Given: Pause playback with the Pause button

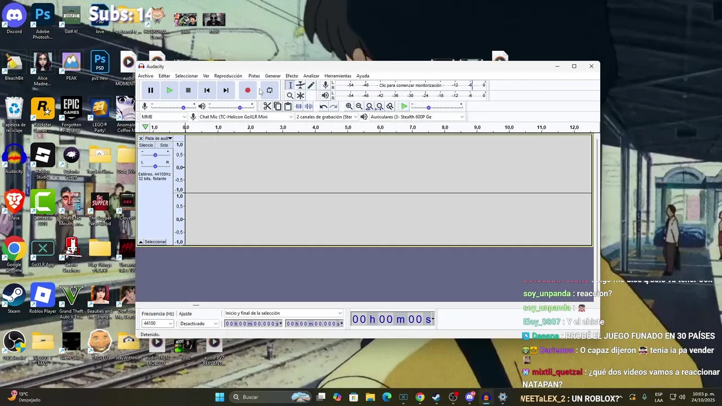Looking at the screenshot, I should click(x=151, y=90).
